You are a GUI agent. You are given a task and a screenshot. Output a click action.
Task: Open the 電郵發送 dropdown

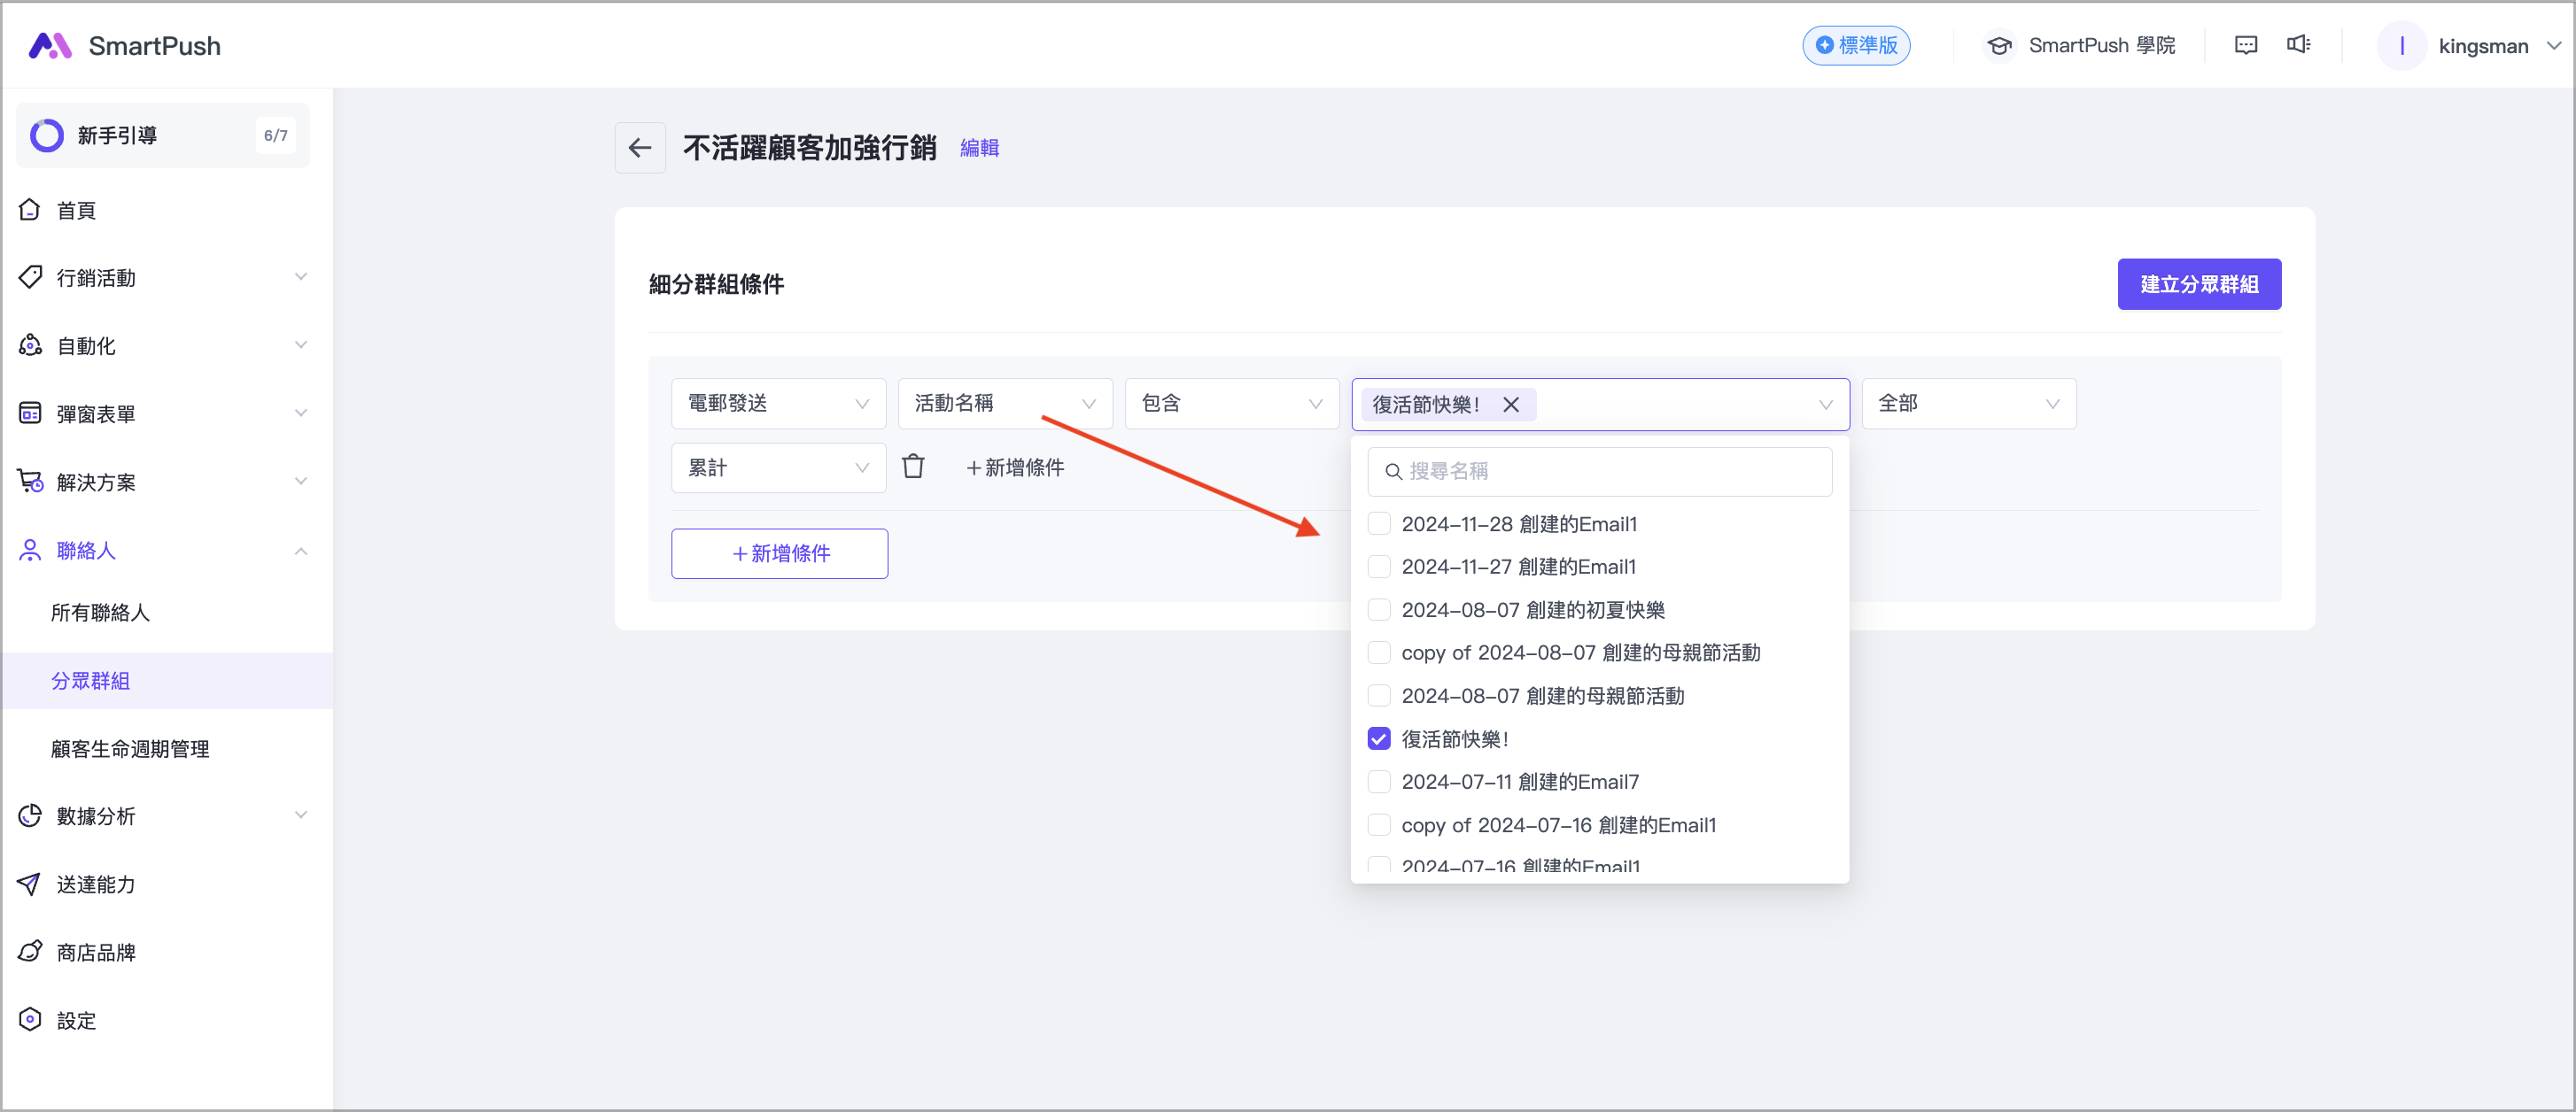[778, 404]
